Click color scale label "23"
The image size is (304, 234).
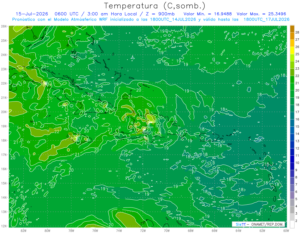coord(297,68)
